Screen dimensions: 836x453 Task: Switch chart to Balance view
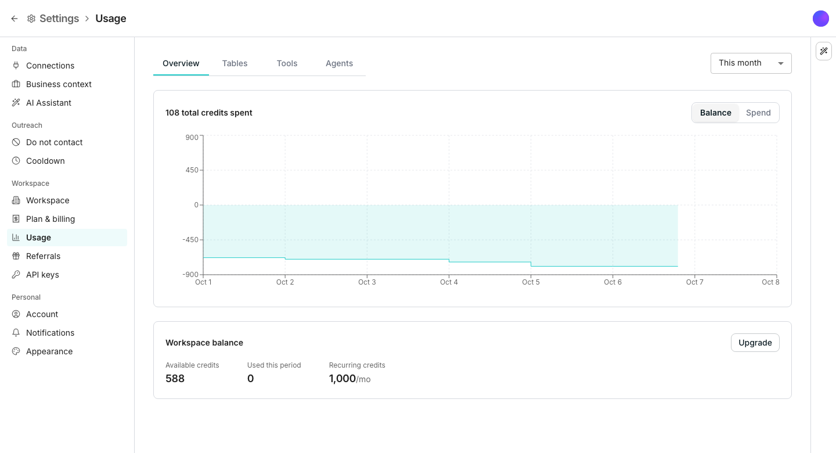(x=715, y=113)
